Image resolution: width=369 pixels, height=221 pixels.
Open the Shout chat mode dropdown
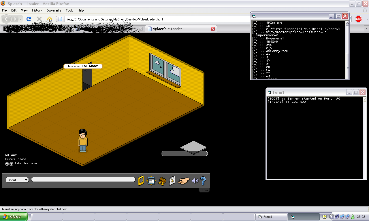point(26,180)
